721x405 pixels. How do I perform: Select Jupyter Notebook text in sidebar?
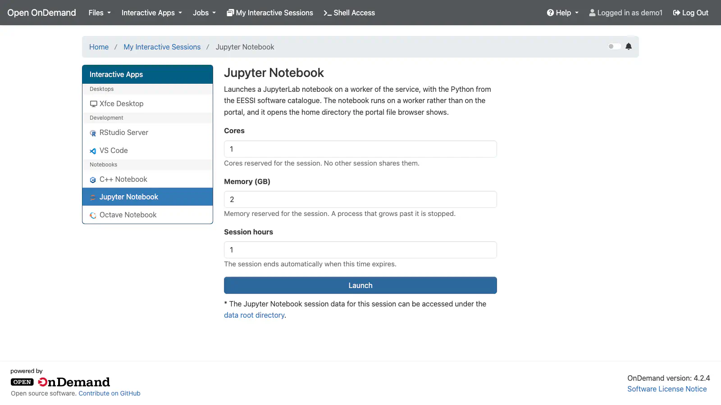coord(129,197)
